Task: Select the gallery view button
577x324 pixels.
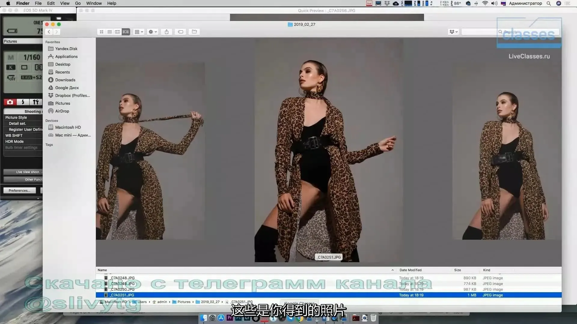Action: coord(126,32)
